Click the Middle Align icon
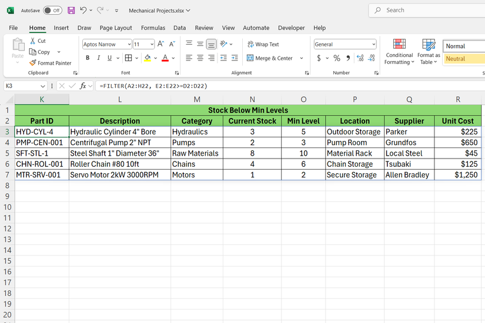Viewport: 485px width, 323px height. (x=200, y=44)
